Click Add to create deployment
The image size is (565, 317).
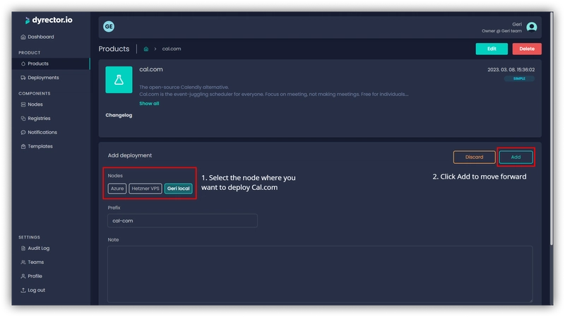click(516, 157)
